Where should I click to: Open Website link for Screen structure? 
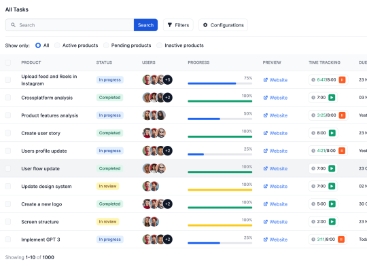click(275, 222)
